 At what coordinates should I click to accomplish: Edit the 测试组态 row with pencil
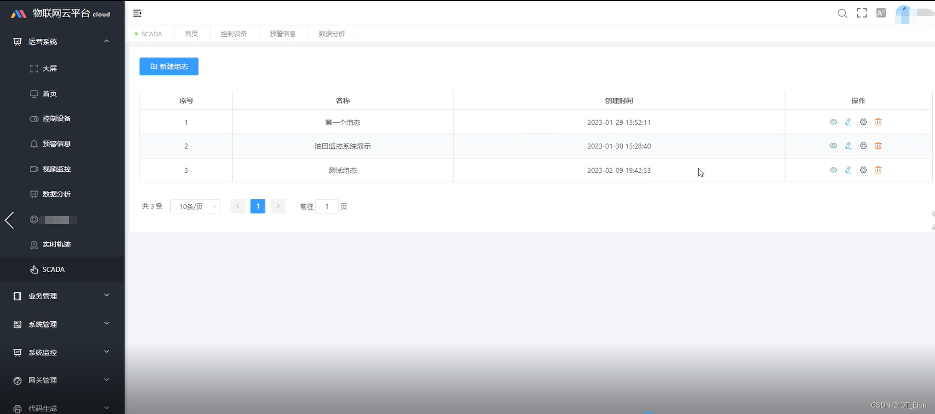coord(848,170)
